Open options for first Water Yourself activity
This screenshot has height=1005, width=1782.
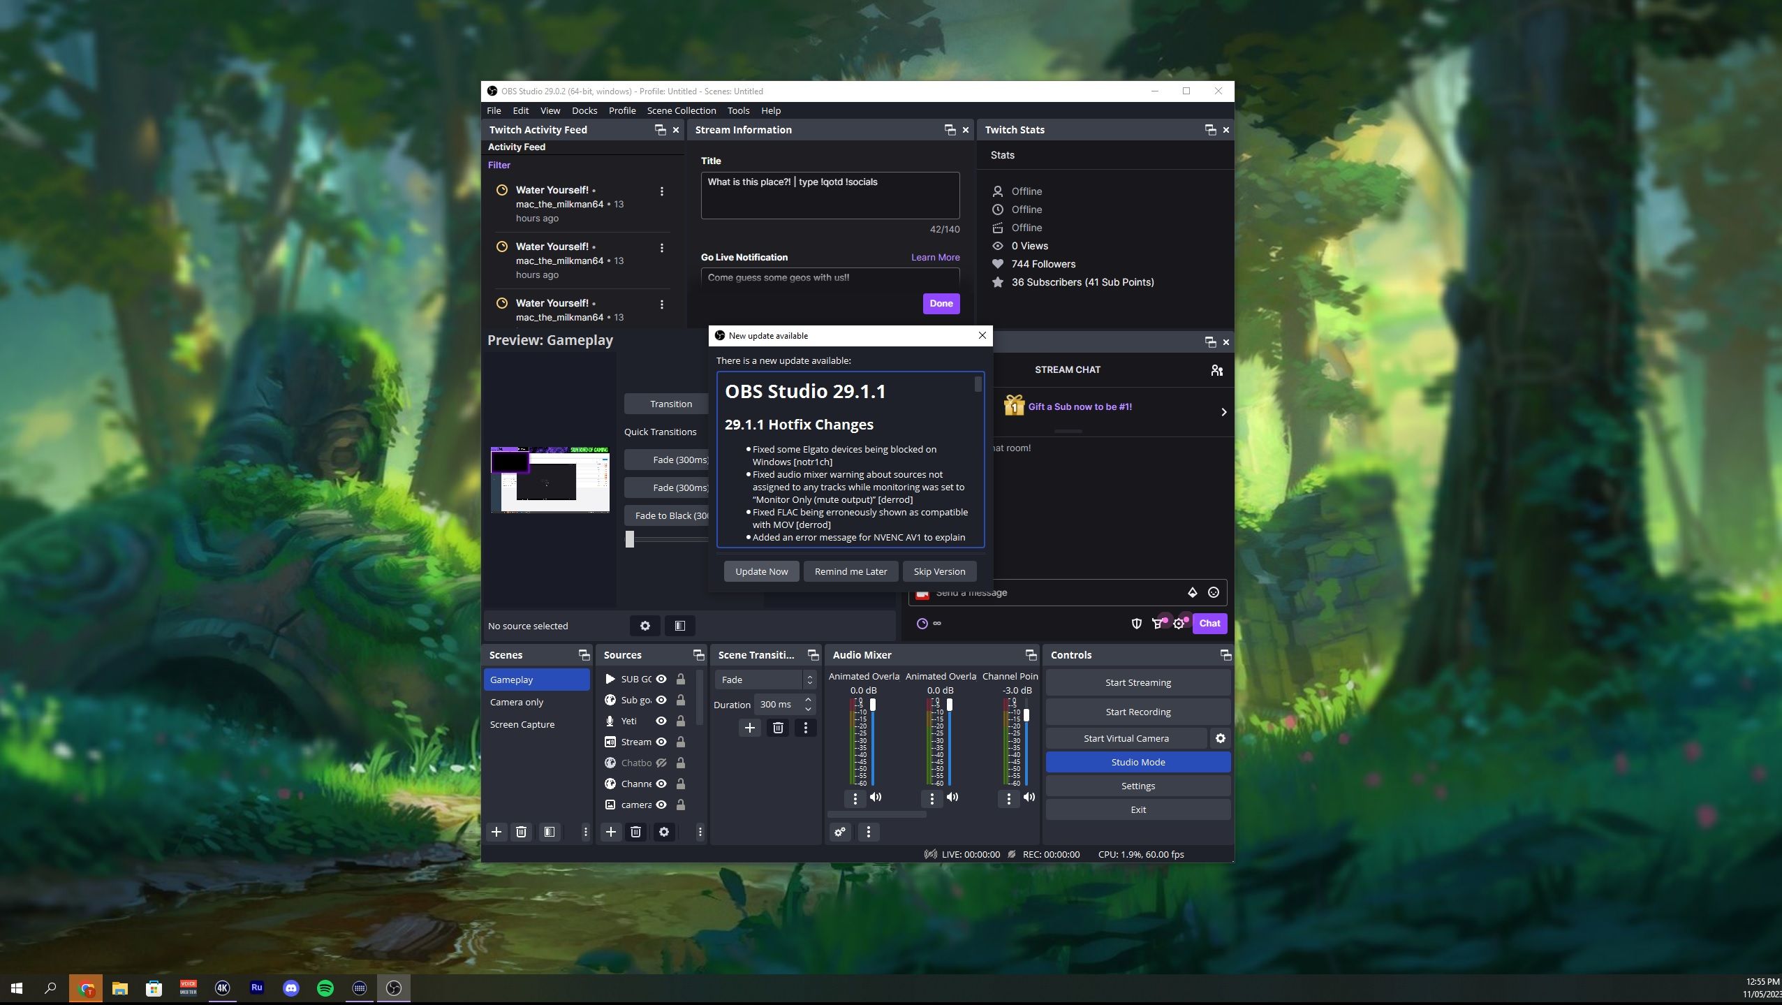pos(661,191)
